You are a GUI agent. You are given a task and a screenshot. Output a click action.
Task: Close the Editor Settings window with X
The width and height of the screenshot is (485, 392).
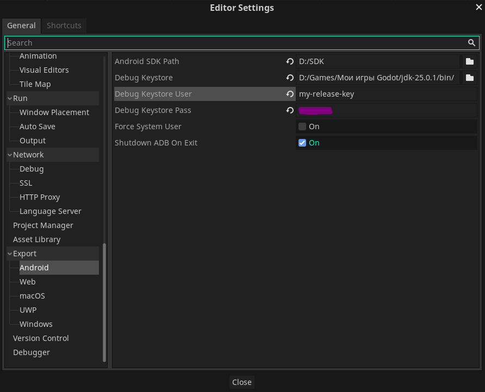[479, 7]
